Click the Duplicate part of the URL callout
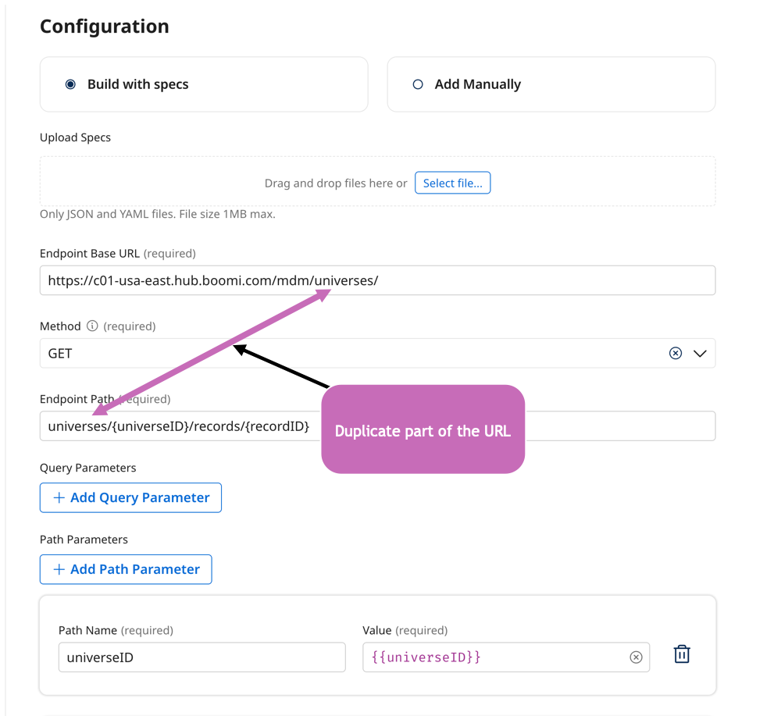781x716 pixels. pos(423,431)
